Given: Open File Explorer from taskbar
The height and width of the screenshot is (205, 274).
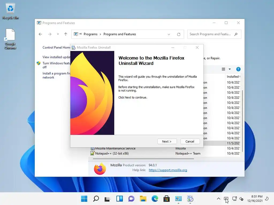Looking at the screenshot, I should [x=143, y=199].
